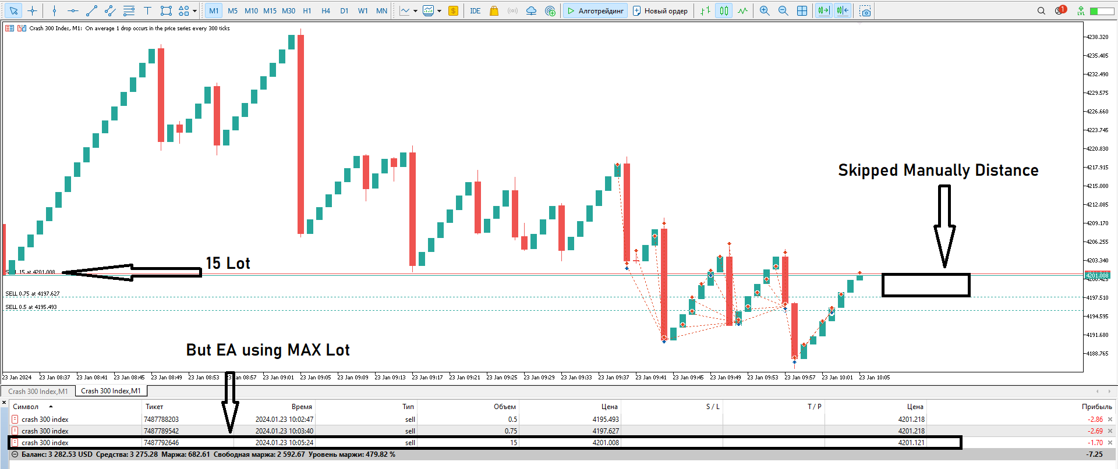The image size is (1118, 469).
Task: Switch to the grayed Crash 300 Index,M1 tab
Action: click(38, 391)
